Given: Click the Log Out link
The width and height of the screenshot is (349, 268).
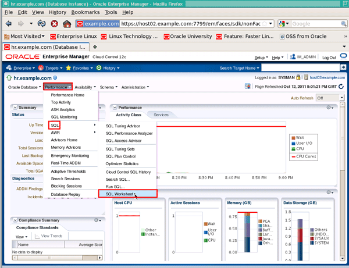Looking at the screenshot, I should pyautogui.click(x=329, y=58).
